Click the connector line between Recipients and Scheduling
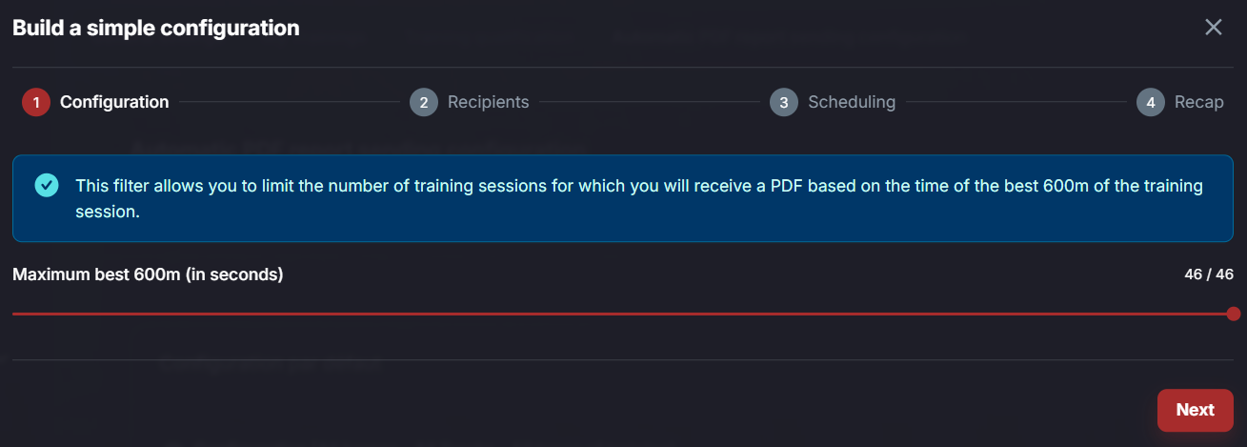This screenshot has width=1247, height=447. point(650,102)
